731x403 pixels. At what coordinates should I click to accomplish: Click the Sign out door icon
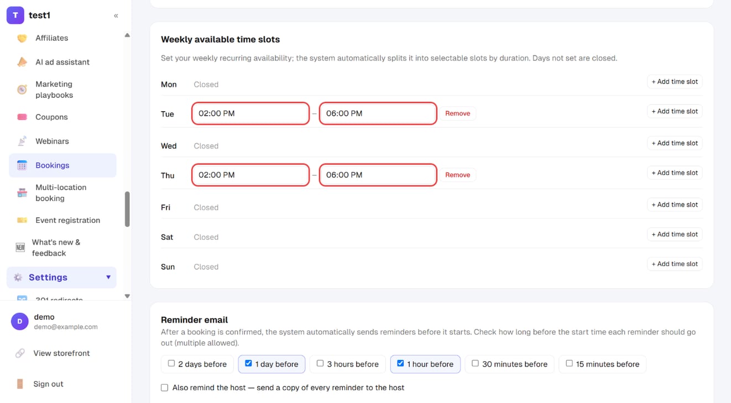pyautogui.click(x=20, y=384)
